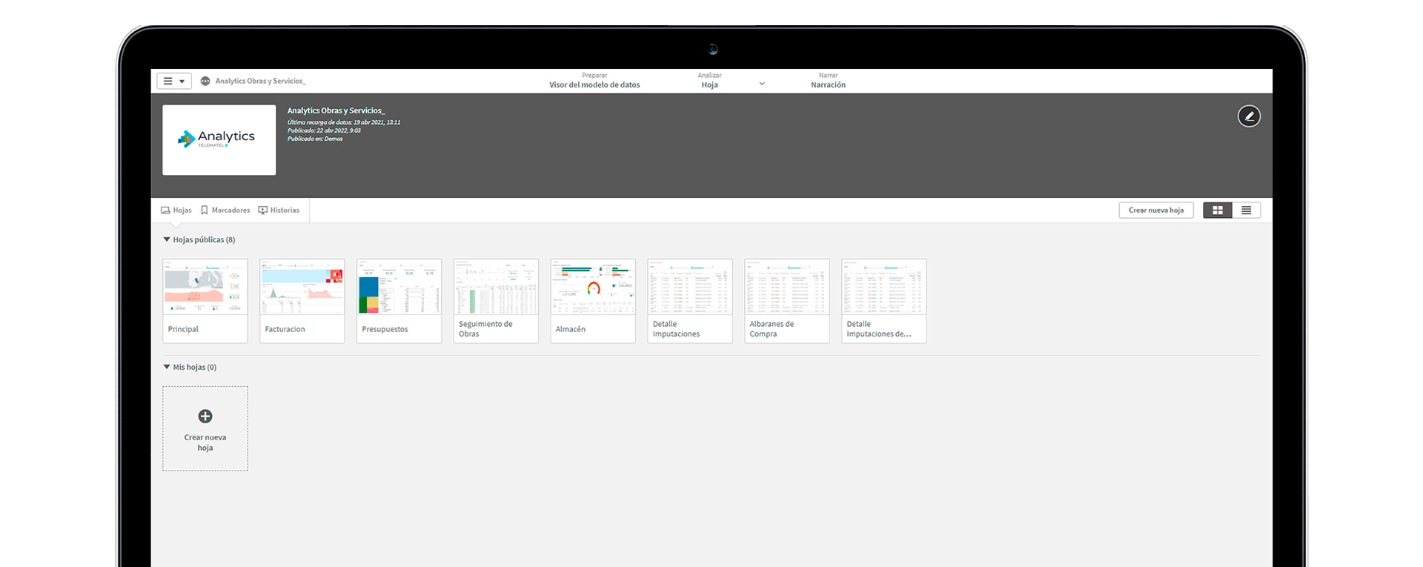Collapse the Hojas públicas section
The image size is (1423, 567).
click(167, 239)
